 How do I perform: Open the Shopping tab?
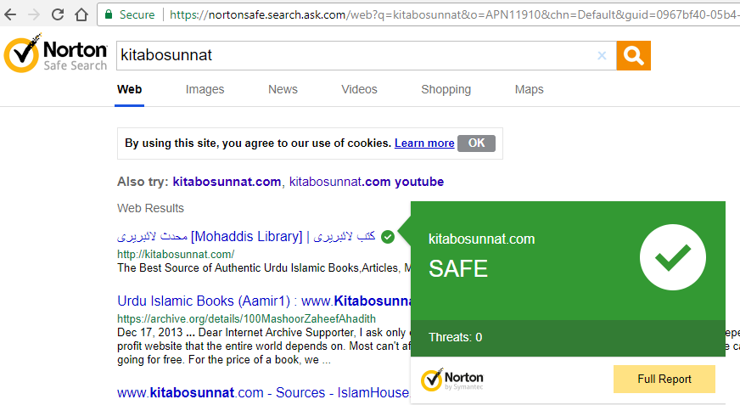pyautogui.click(x=446, y=89)
